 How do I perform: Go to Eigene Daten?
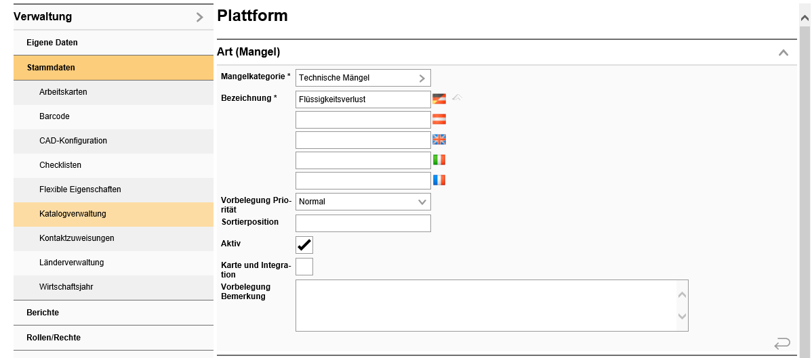tap(52, 43)
